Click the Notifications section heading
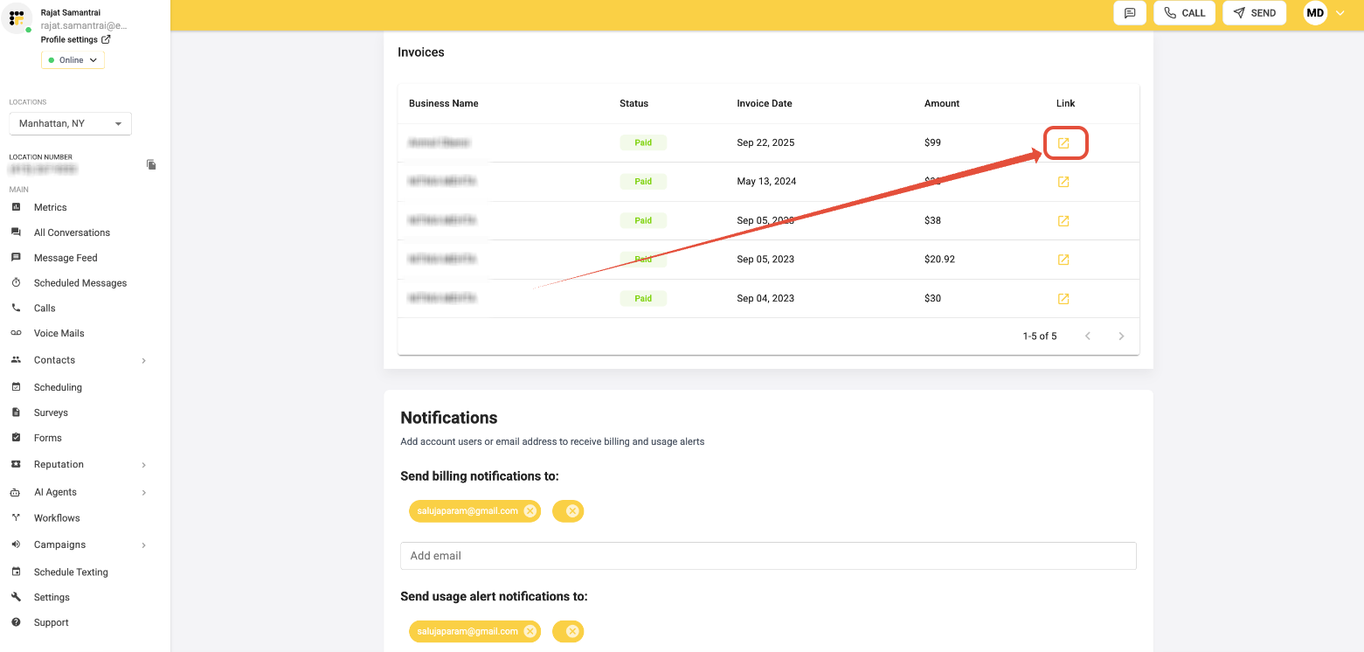1364x652 pixels. [x=449, y=418]
